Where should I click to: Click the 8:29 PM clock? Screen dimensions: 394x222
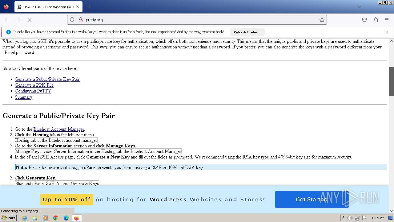378,218
